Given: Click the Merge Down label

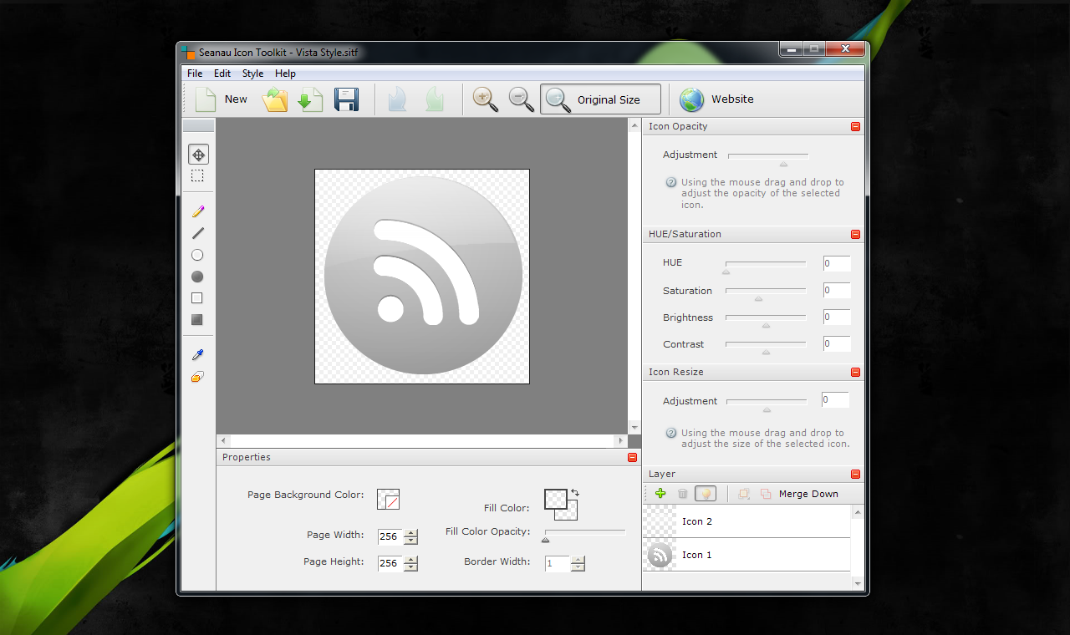Looking at the screenshot, I should (808, 494).
